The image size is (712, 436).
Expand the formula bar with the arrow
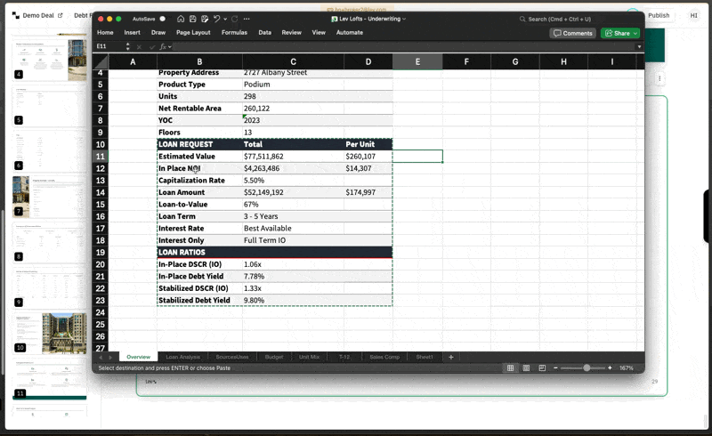(x=638, y=46)
